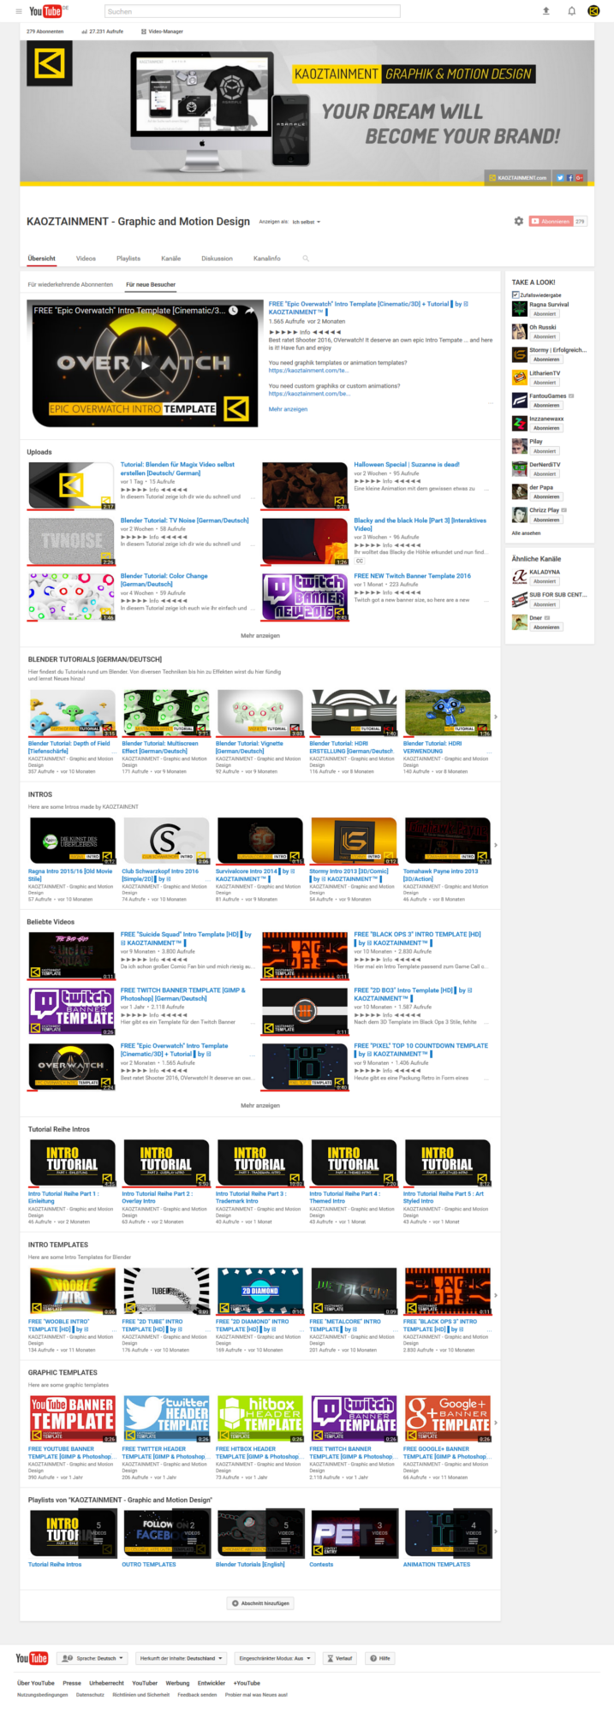Subscribe to the KALADYNA channel
The height and width of the screenshot is (1712, 614).
(545, 581)
